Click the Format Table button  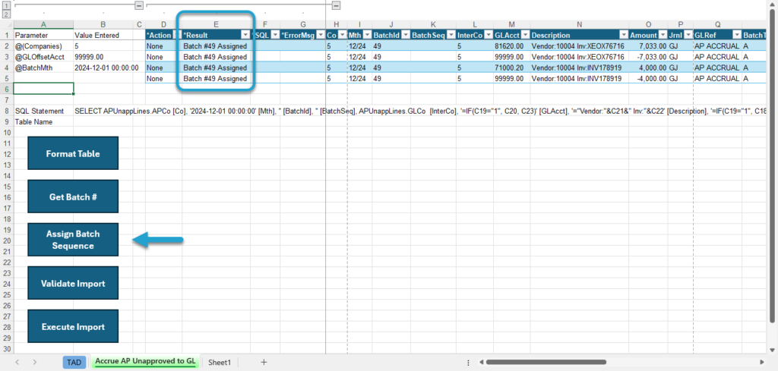point(73,153)
